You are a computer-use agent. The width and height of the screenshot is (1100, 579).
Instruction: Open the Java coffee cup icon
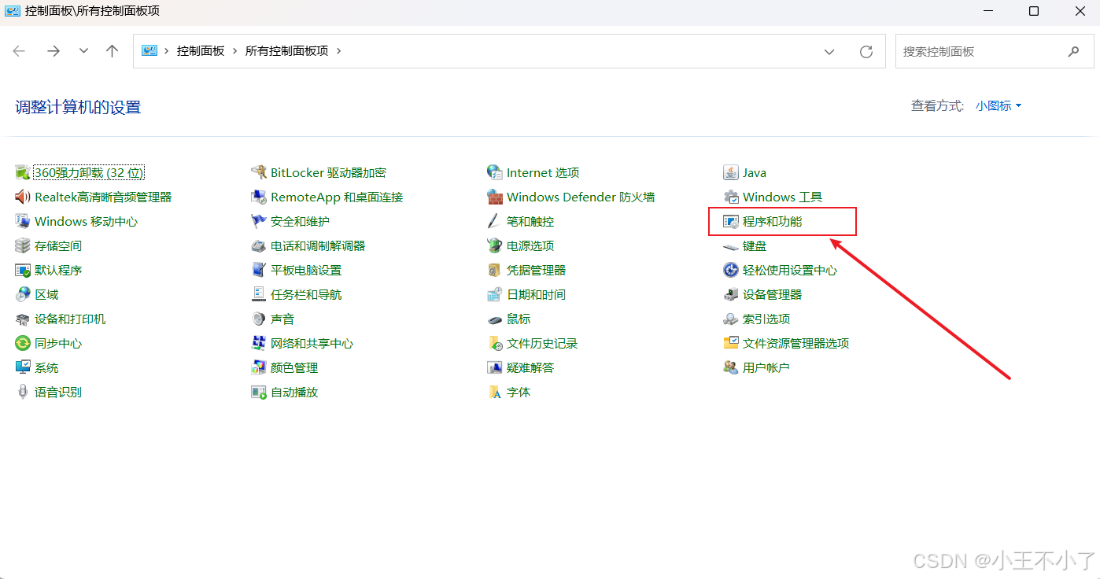point(731,172)
